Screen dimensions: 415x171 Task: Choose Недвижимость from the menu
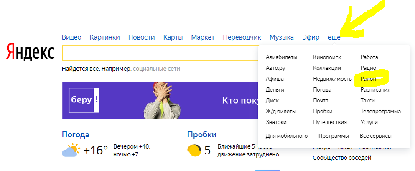[x=332, y=79]
